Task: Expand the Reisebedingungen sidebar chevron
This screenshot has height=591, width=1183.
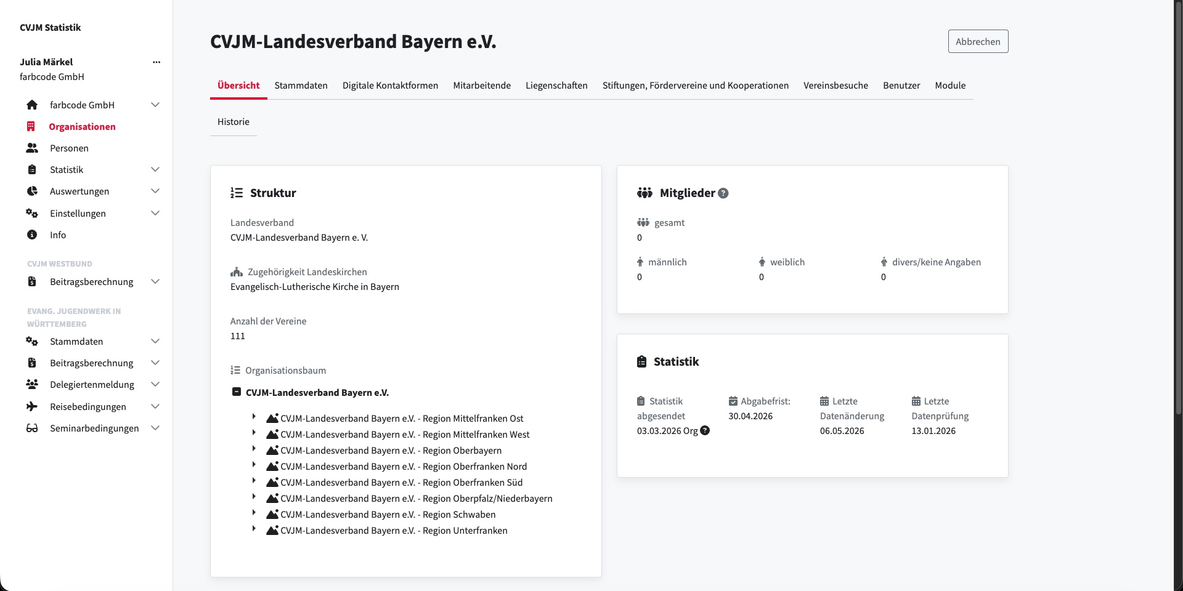Action: [155, 406]
